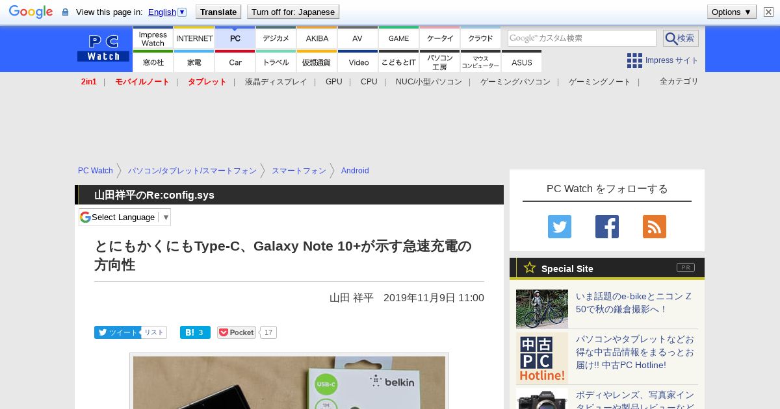Open the GAME tab
Image resolution: width=780 pixels, height=409 pixels.
coord(398,38)
